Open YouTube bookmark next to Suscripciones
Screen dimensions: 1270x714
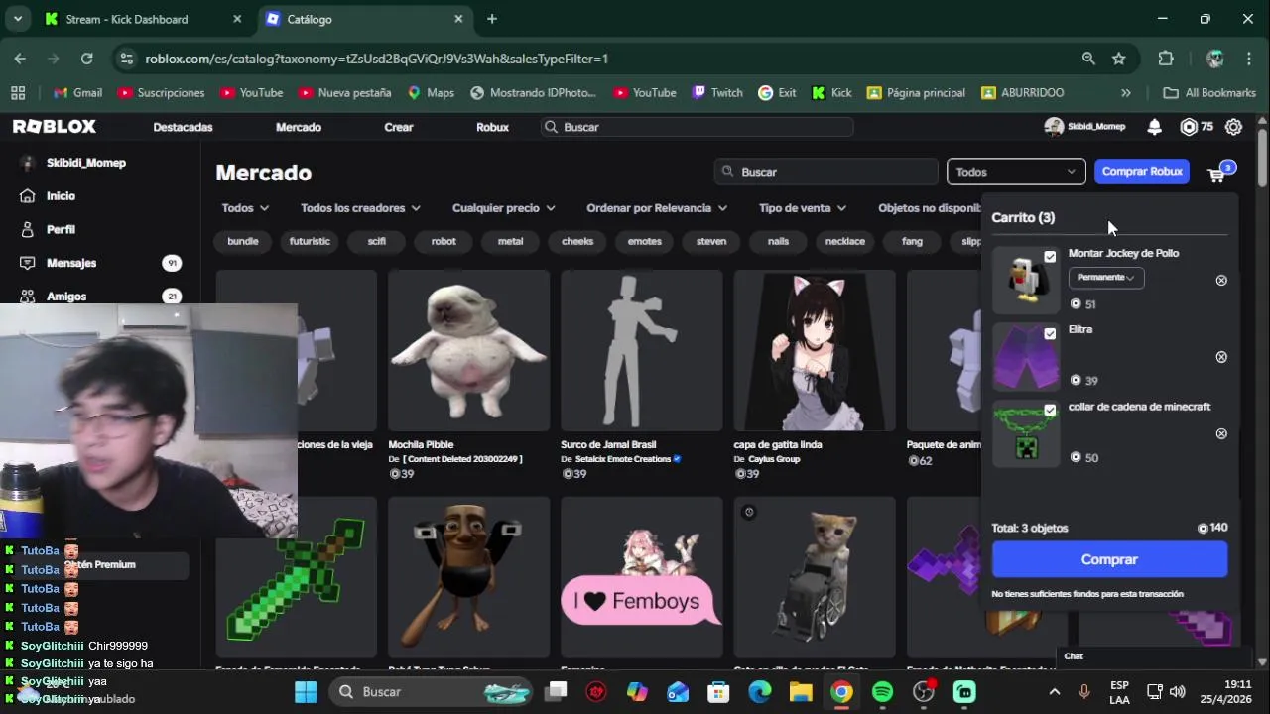pyautogui.click(x=252, y=92)
